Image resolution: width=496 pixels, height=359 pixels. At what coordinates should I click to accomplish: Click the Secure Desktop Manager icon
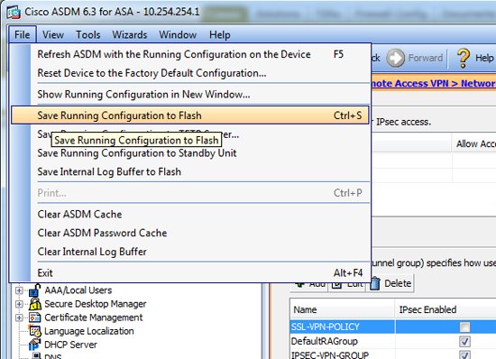[x=35, y=304]
